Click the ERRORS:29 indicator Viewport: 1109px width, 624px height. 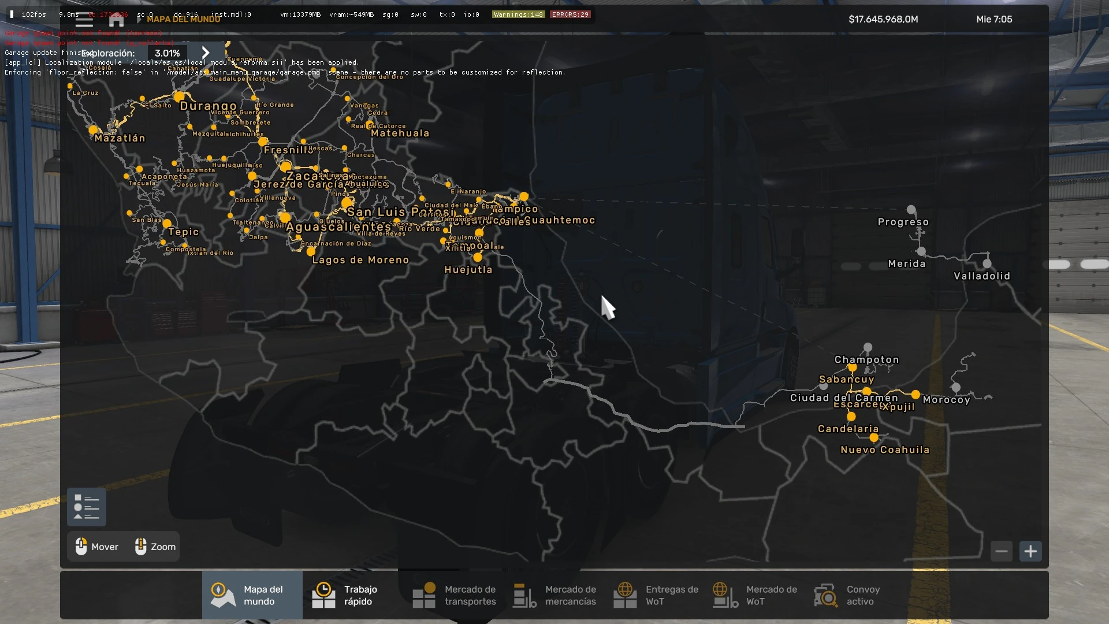570,14
